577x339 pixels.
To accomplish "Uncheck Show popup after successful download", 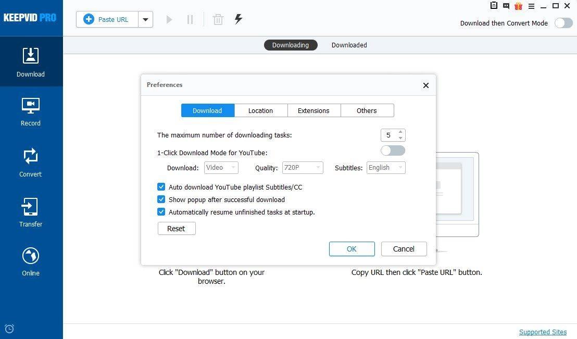I will 161,199.
